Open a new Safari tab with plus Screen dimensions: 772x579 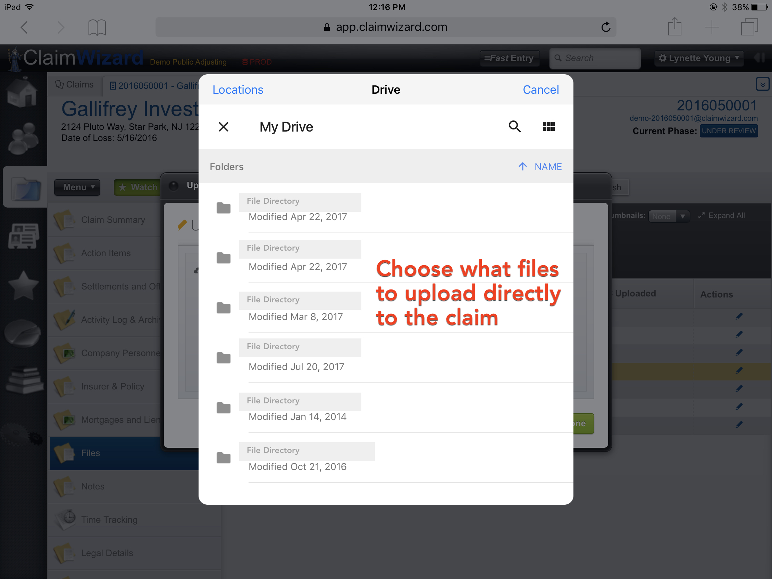711,27
